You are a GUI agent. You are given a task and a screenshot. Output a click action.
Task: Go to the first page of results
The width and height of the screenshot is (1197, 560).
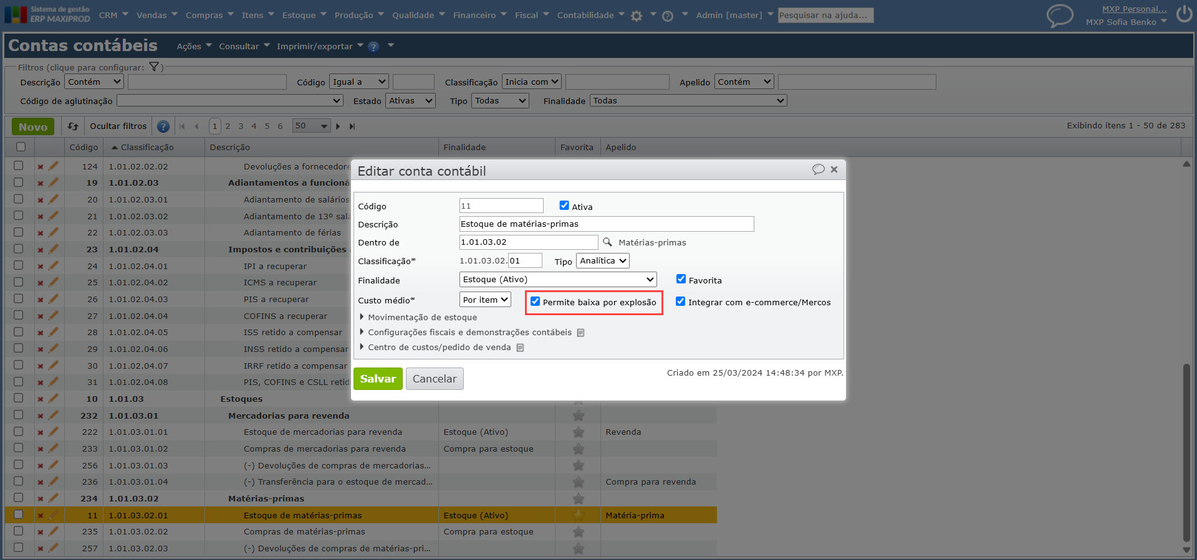click(182, 126)
